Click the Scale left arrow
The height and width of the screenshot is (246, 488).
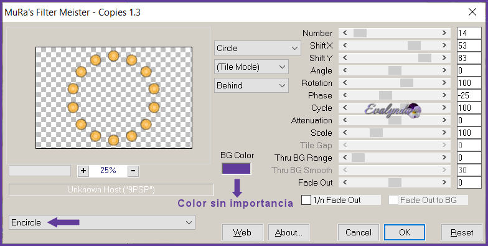(345, 133)
